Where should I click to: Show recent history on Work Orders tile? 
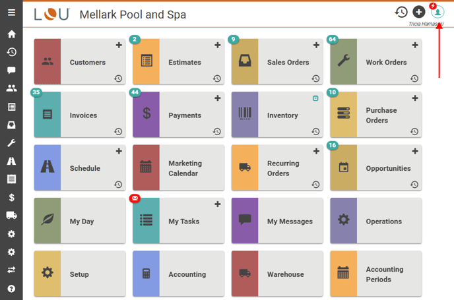click(414, 78)
